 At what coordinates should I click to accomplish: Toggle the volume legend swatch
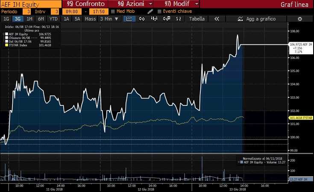pyautogui.click(x=241, y=162)
